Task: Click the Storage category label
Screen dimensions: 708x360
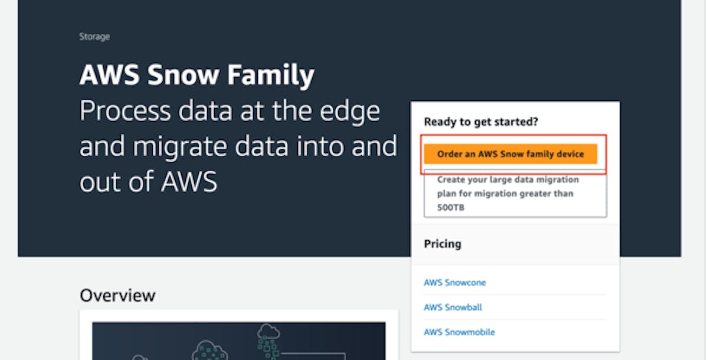Action: coord(94,36)
